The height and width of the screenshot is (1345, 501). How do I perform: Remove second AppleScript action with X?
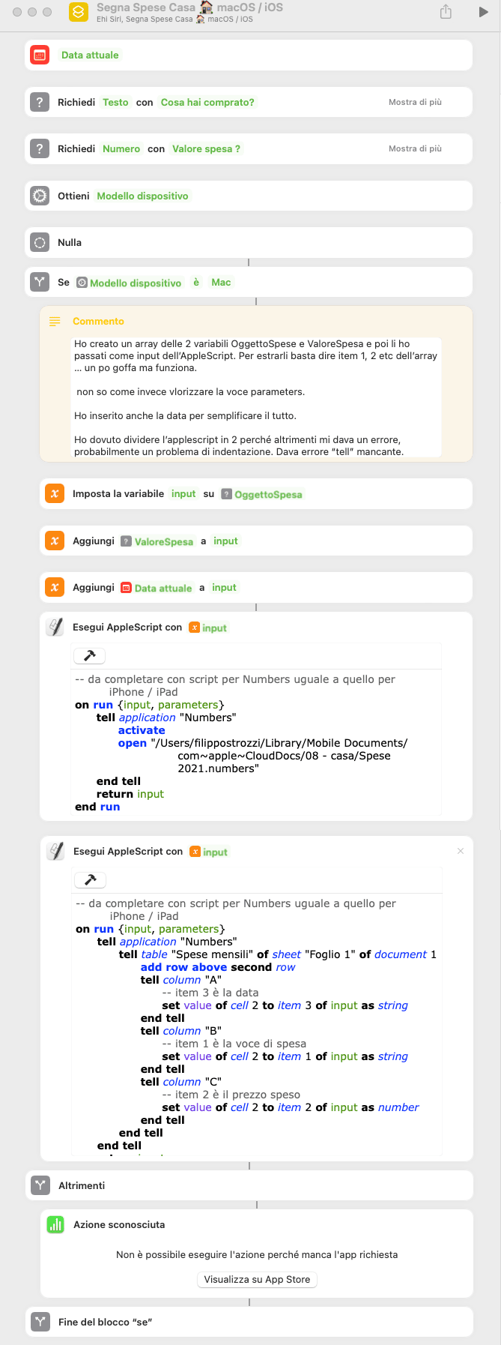pos(461,851)
